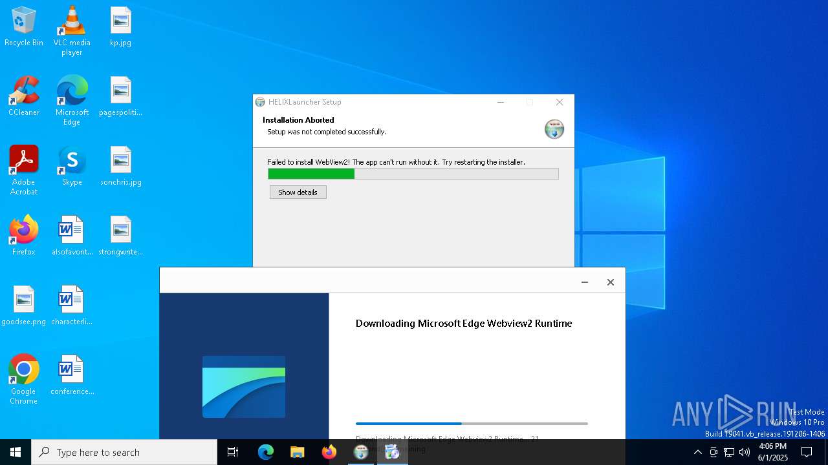Open the taskbar clock and date
The height and width of the screenshot is (465, 828).
(x=772, y=452)
